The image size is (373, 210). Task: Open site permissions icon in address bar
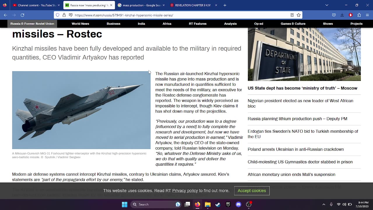(71, 15)
